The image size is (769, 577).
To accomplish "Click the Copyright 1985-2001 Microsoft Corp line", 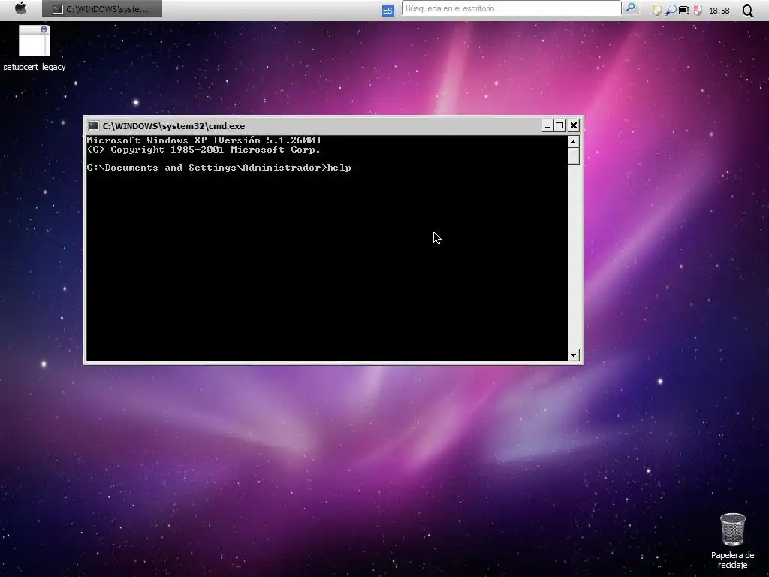I will pos(204,150).
